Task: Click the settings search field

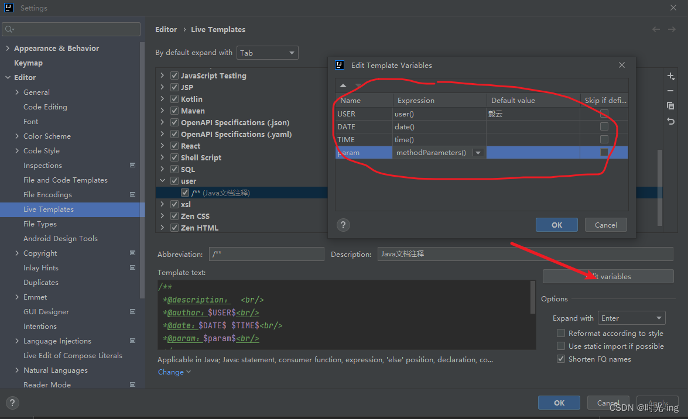Action: pos(71,29)
